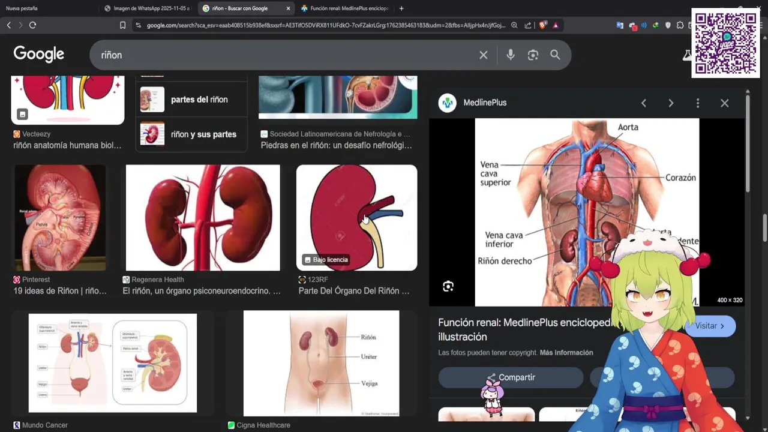768x432 pixels.
Task: Click the MedlinePlus source name
Action: coord(485,103)
